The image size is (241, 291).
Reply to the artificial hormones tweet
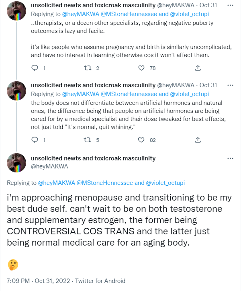pyautogui.click(x=35, y=140)
